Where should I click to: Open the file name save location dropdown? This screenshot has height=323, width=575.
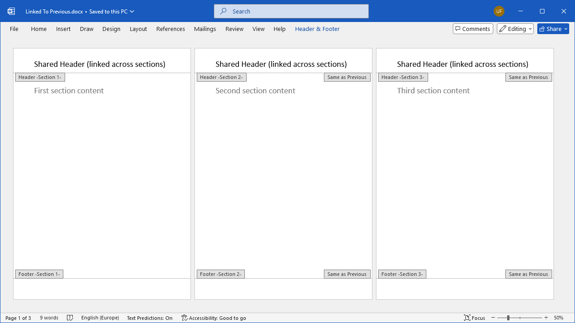(x=132, y=11)
